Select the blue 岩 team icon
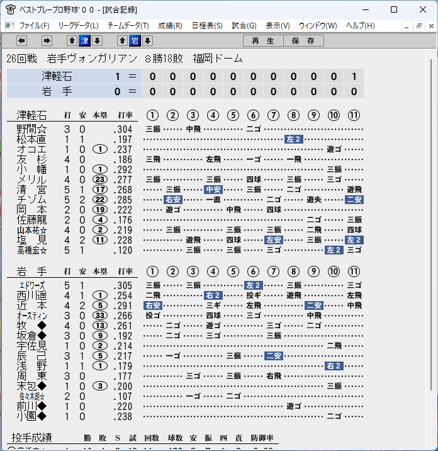Image resolution: width=438 pixels, height=451 pixels. coord(135,41)
